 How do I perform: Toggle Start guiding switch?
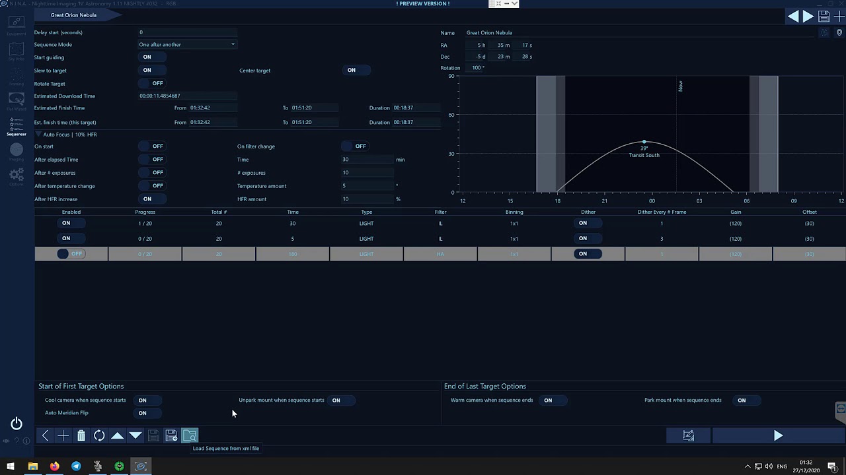(151, 57)
